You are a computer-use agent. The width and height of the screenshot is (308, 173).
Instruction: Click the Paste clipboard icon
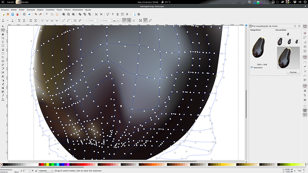[x=57, y=14]
